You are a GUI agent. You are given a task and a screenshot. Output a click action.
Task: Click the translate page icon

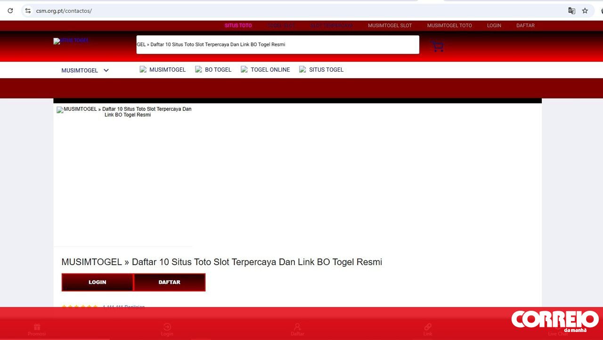[x=571, y=10]
